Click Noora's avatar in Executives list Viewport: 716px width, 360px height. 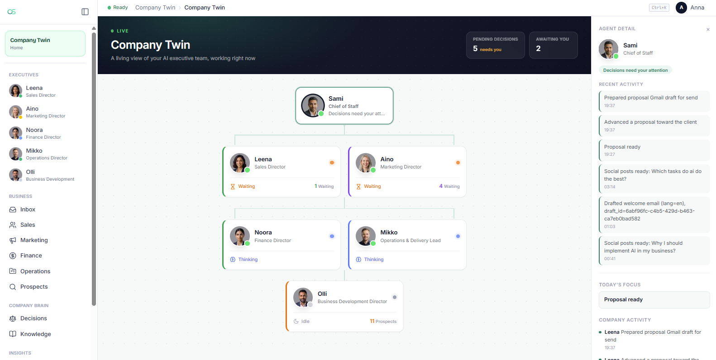(15, 133)
